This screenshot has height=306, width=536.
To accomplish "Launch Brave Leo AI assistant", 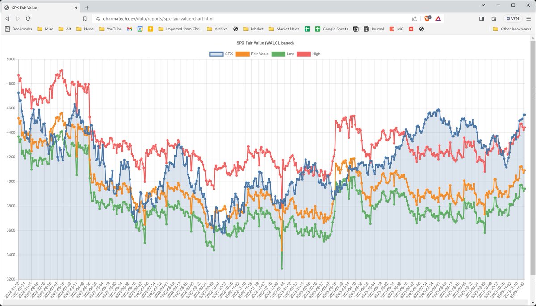I will pyautogui.click(x=438, y=18).
